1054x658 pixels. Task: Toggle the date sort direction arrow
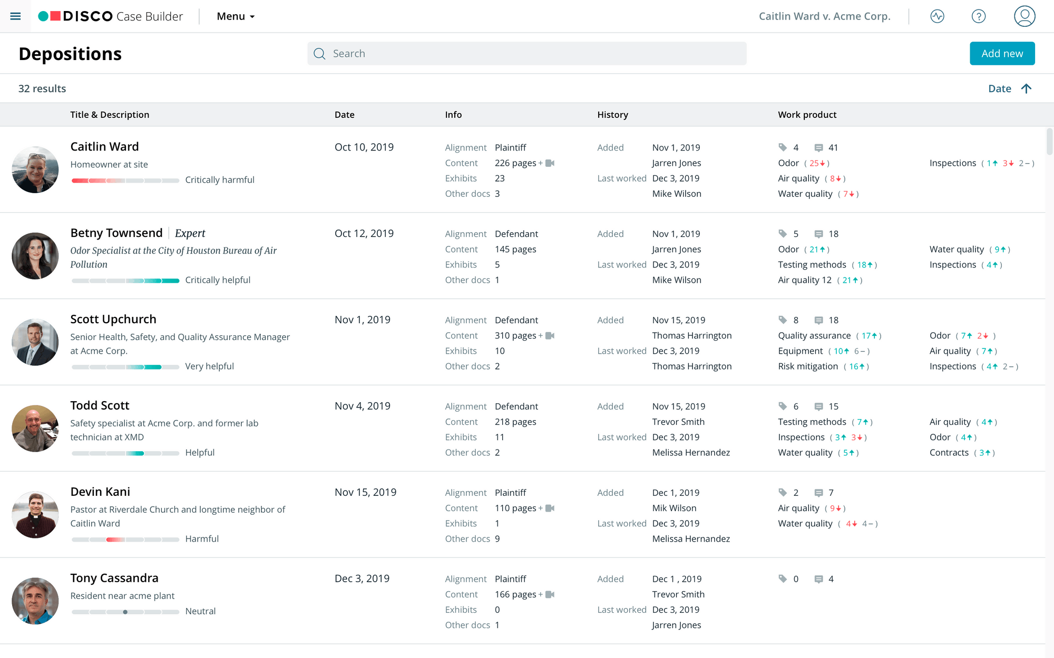pos(1026,88)
